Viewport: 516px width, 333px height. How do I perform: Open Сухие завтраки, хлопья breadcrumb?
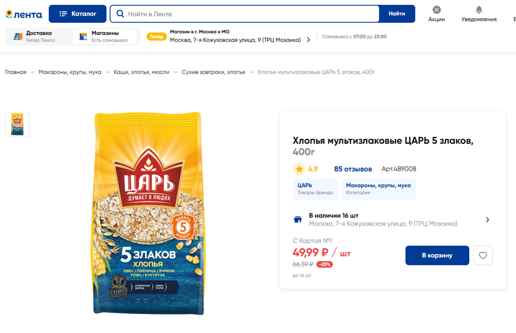coord(213,72)
